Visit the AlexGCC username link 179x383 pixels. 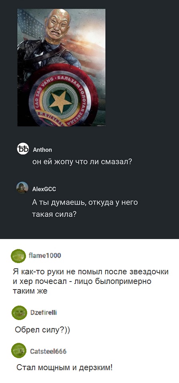[x=44, y=189]
